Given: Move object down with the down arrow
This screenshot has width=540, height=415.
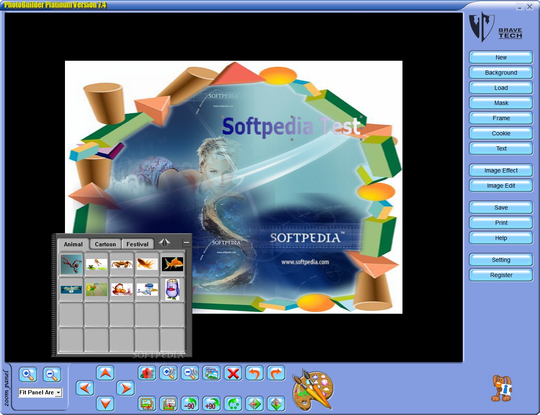Looking at the screenshot, I should [105, 404].
